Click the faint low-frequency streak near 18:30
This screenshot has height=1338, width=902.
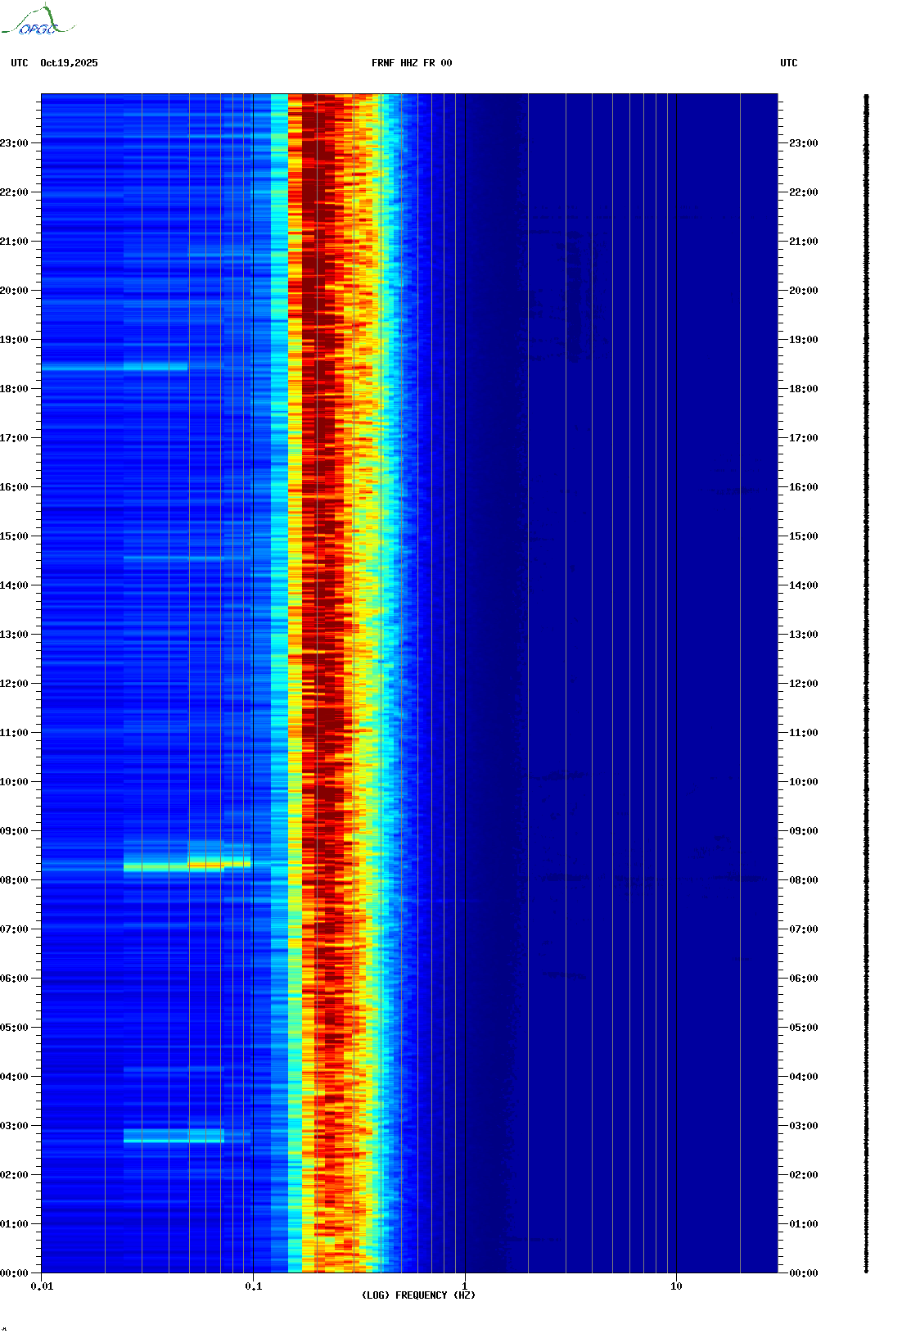coord(115,367)
